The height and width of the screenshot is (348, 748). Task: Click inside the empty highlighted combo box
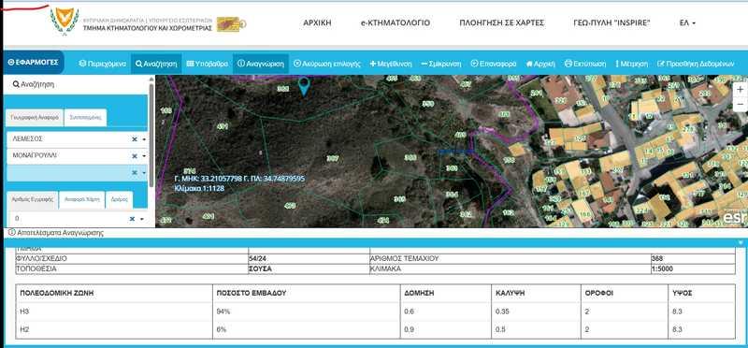[x=67, y=173]
